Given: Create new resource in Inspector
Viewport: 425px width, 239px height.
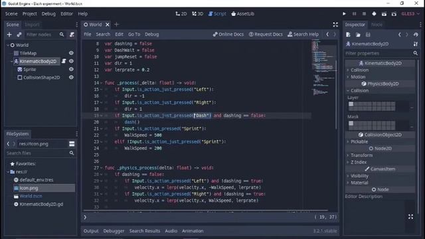Looking at the screenshot, I should [348, 35].
